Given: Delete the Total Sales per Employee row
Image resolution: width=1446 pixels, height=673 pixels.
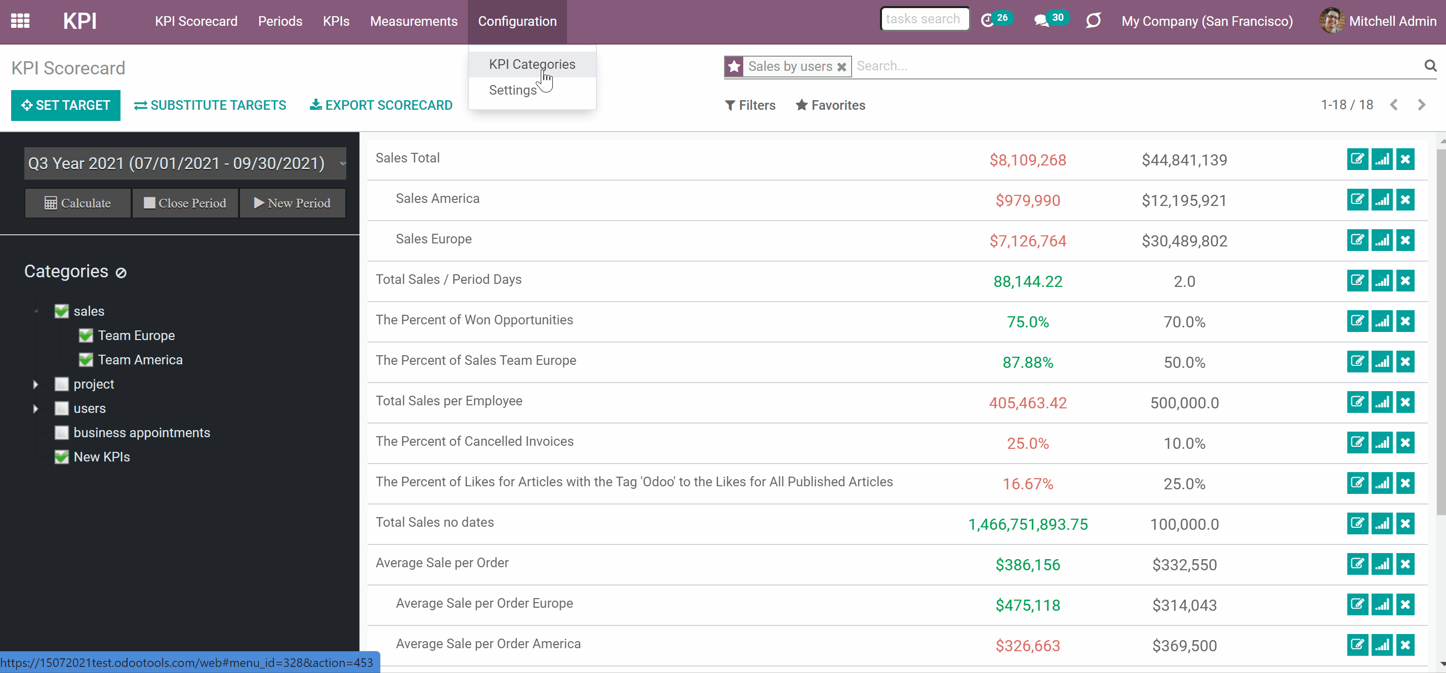Looking at the screenshot, I should [x=1405, y=402].
